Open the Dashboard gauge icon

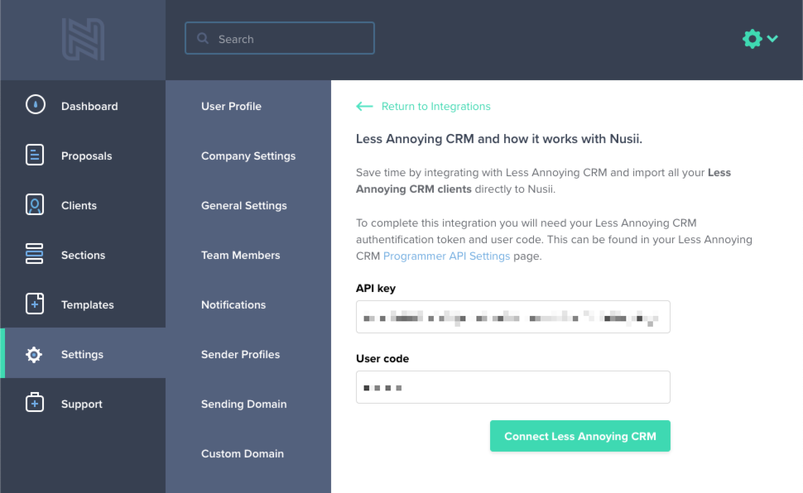pos(35,105)
